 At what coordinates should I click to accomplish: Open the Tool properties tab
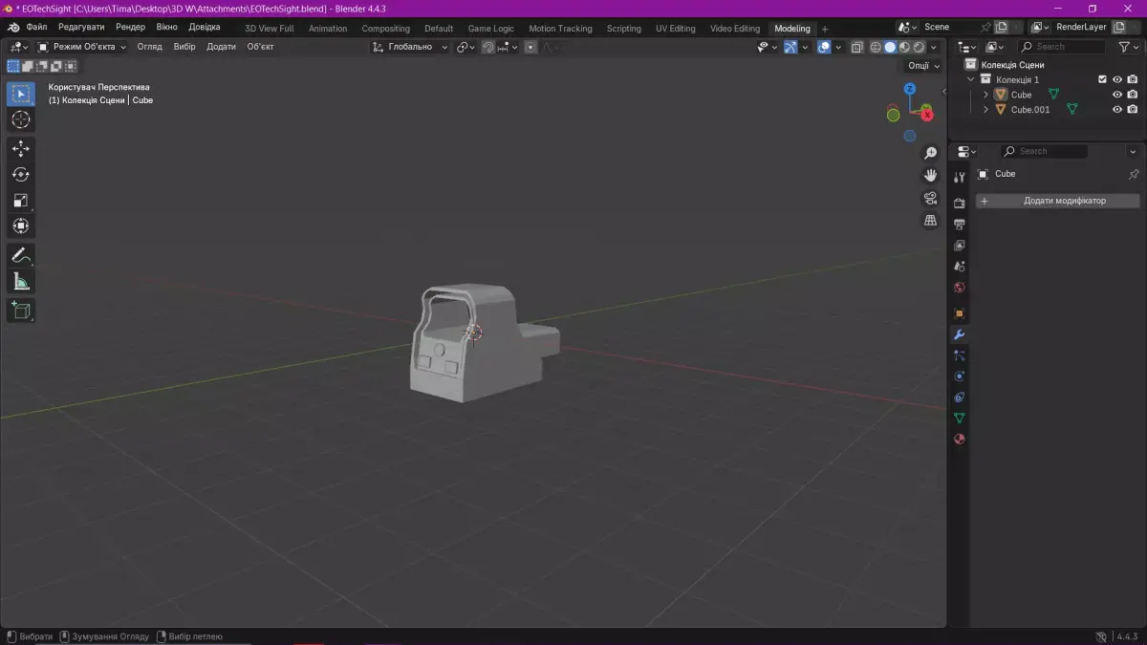960,178
